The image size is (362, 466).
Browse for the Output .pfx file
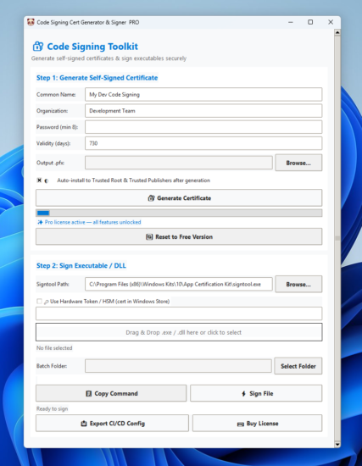point(298,163)
